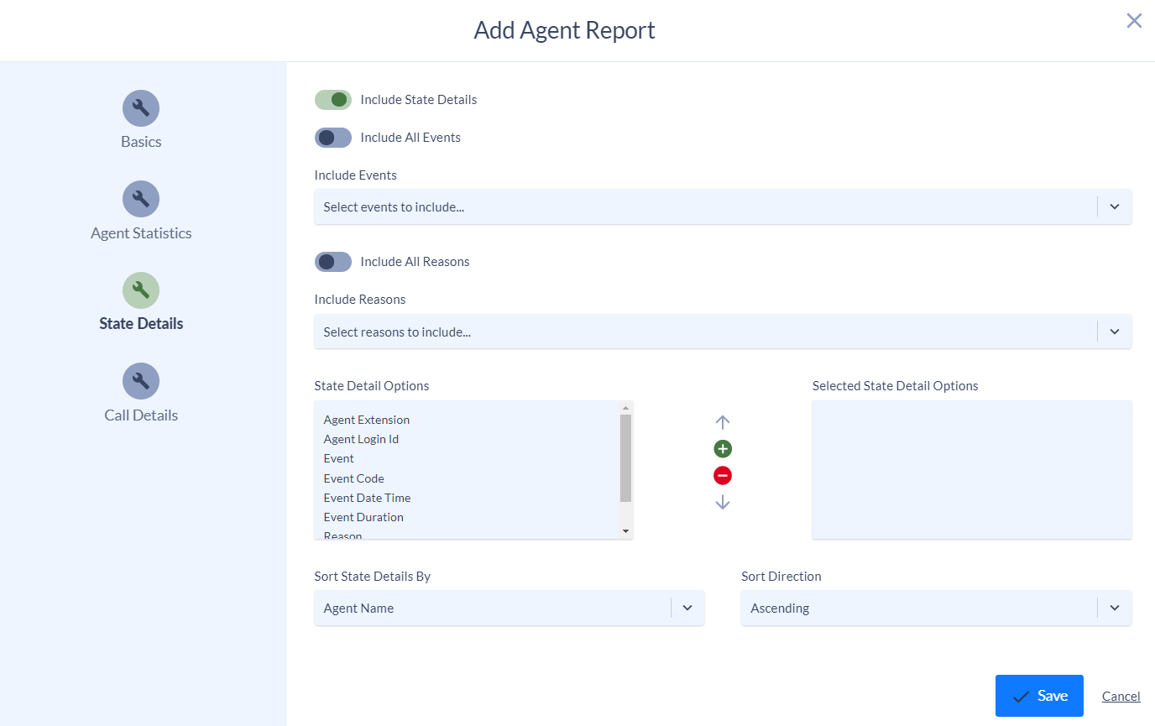The image size is (1155, 726).
Task: Open the reasons to include dropdown
Action: (x=1115, y=332)
